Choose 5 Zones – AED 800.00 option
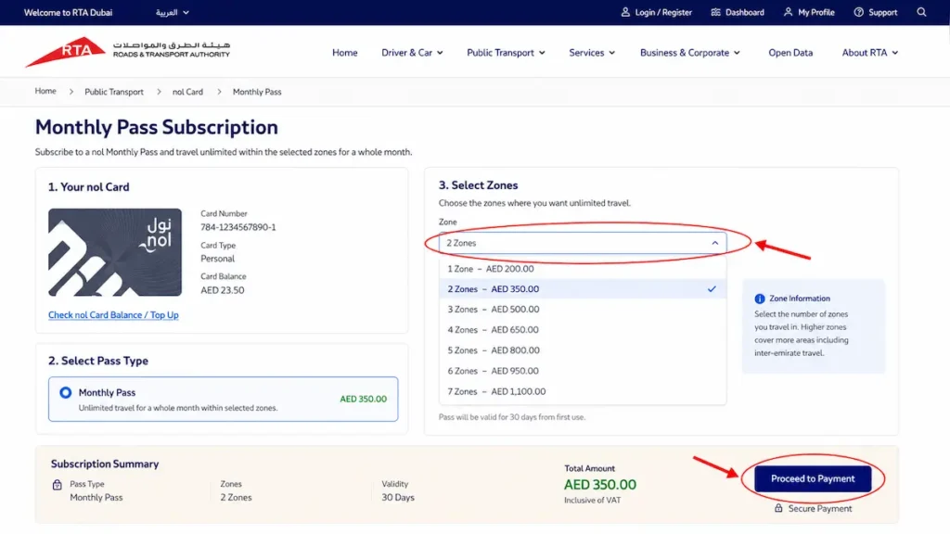950x534 pixels. pyautogui.click(x=583, y=350)
